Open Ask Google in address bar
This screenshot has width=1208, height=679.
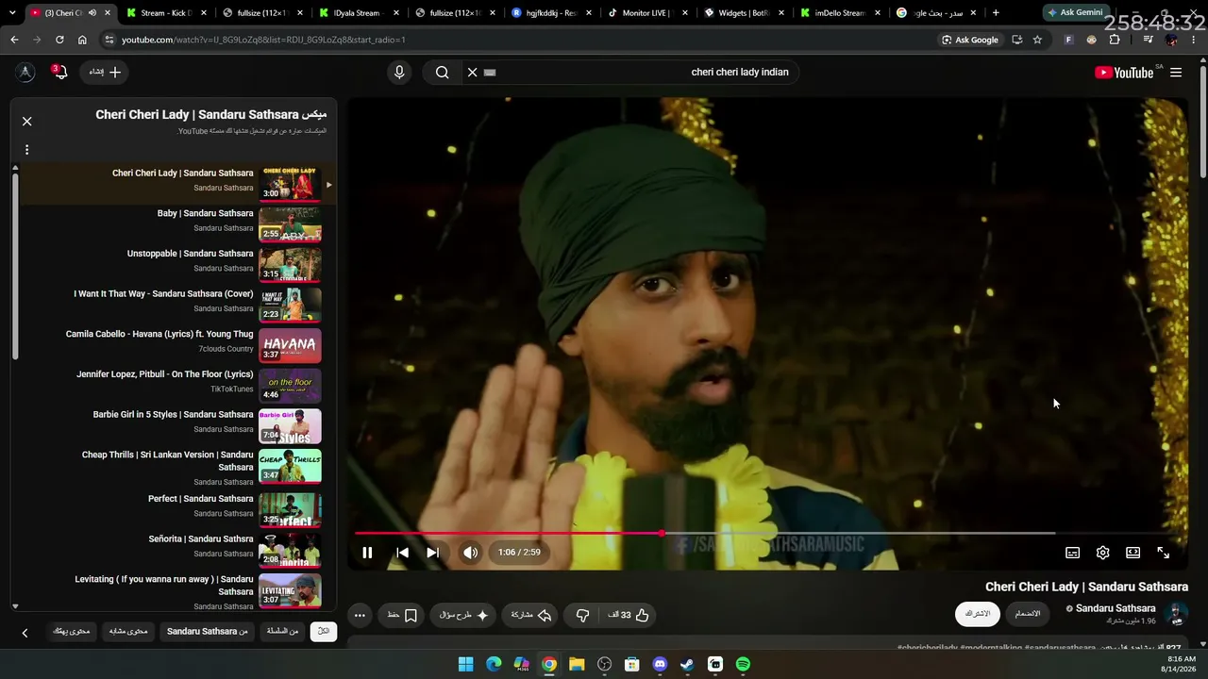pyautogui.click(x=970, y=40)
